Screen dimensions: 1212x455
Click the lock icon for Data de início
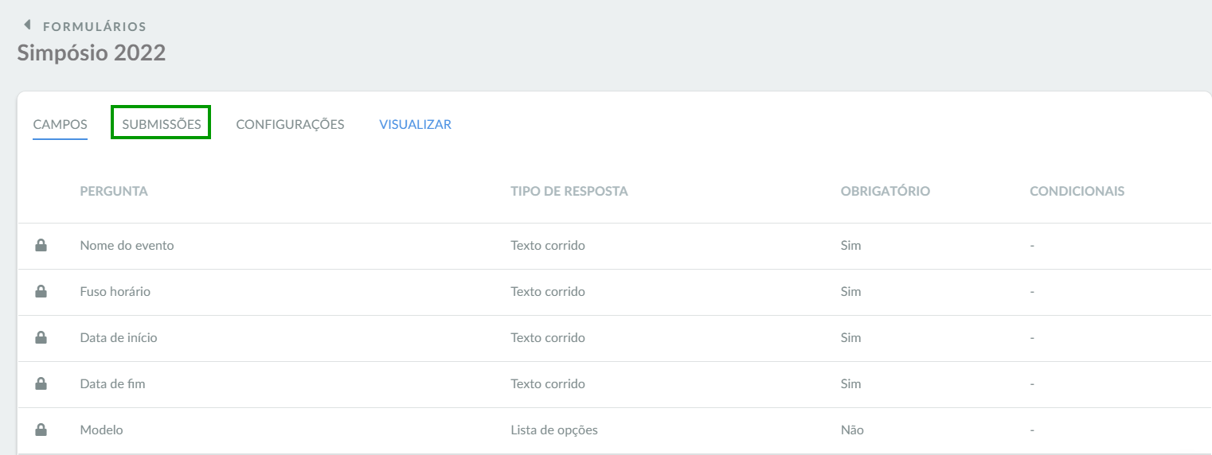[41, 337]
